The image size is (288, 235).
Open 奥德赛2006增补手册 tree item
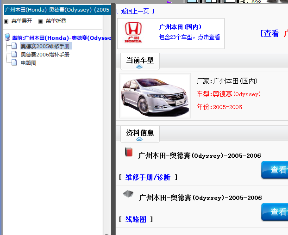[x=45, y=55]
